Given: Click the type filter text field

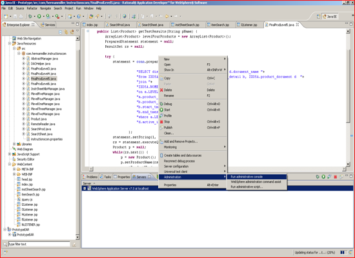Looking at the screenshot, I should [39, 244].
